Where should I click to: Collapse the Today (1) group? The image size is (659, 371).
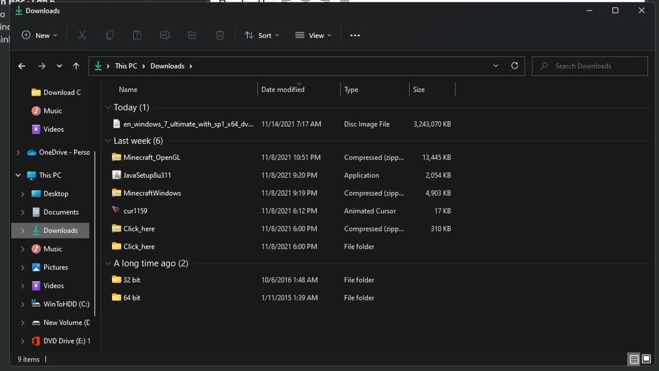pyautogui.click(x=108, y=108)
